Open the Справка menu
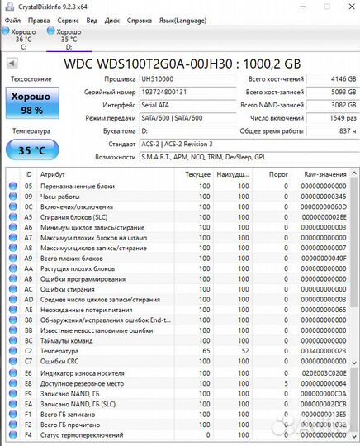The image size is (360, 446). click(x=139, y=21)
